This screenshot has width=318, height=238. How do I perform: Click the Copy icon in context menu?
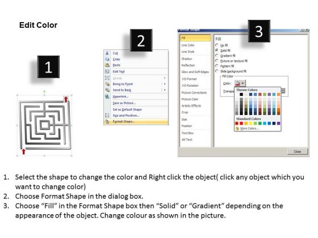point(107,59)
